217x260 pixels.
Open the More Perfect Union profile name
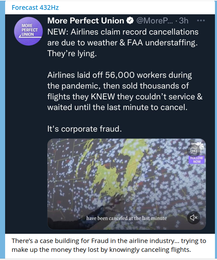point(86,21)
